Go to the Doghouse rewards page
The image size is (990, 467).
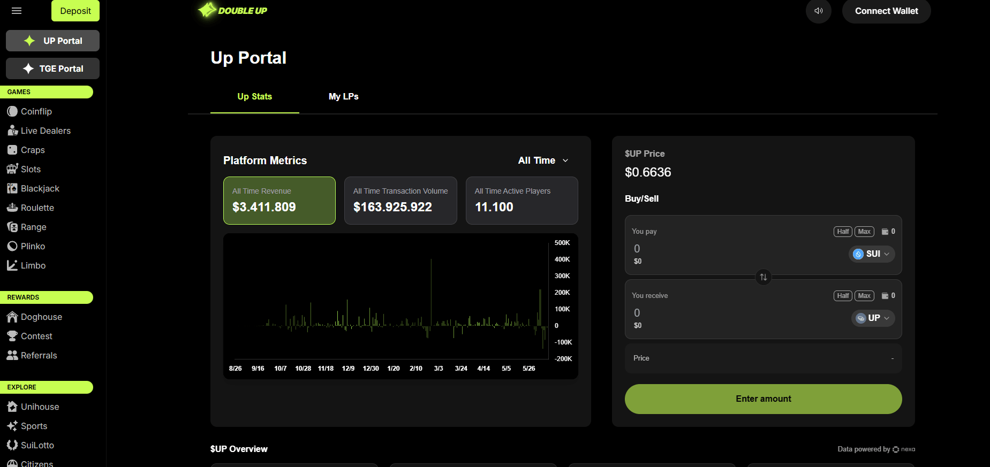click(41, 317)
